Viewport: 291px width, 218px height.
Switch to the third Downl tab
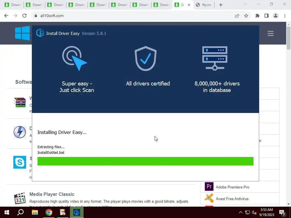55,5
